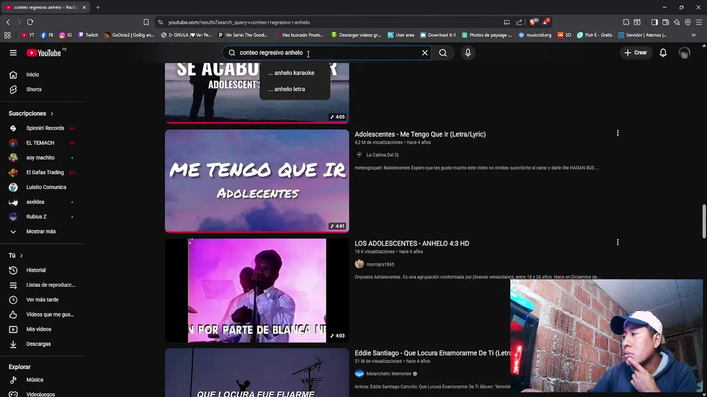
Task: Open the Que Locura Fue Fijarme thumbnail
Action: pyautogui.click(x=257, y=373)
